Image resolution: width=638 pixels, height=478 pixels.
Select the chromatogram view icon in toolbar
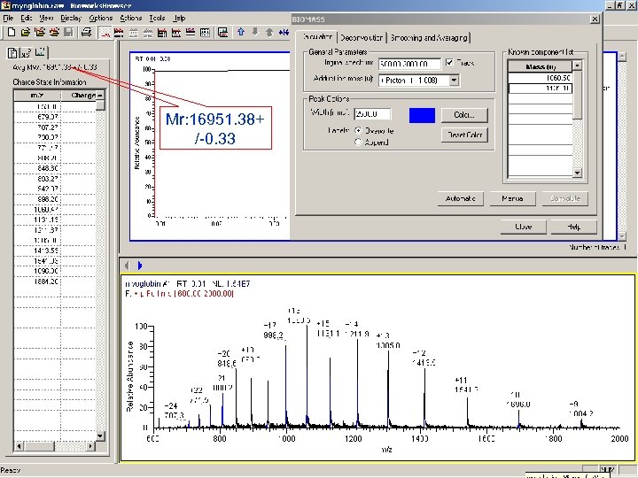tap(105, 33)
